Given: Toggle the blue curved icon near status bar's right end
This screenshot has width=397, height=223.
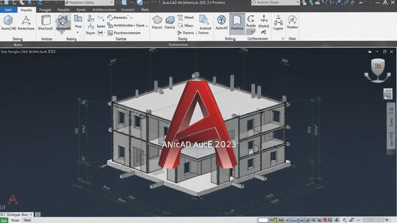Looking at the screenshot, I should (351, 220).
